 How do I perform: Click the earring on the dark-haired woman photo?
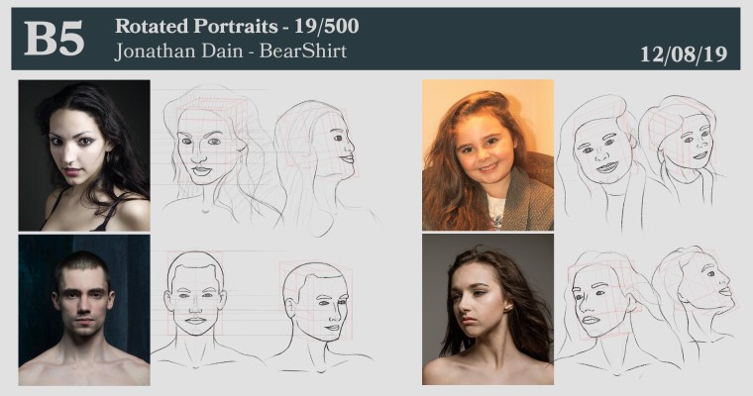tap(106, 156)
